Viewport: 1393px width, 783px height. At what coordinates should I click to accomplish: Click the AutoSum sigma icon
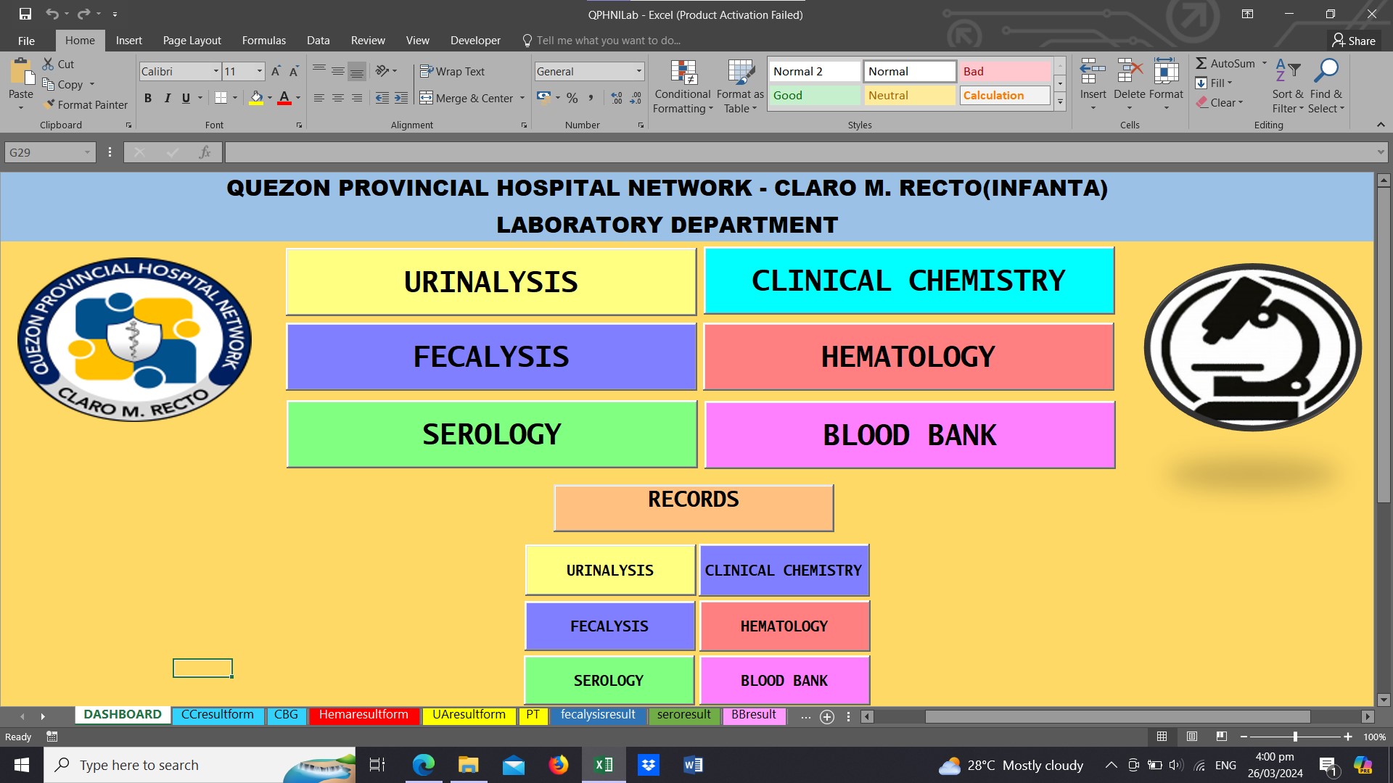[x=1201, y=64]
